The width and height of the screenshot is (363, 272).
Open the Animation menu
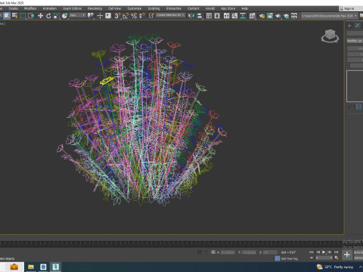49,8
